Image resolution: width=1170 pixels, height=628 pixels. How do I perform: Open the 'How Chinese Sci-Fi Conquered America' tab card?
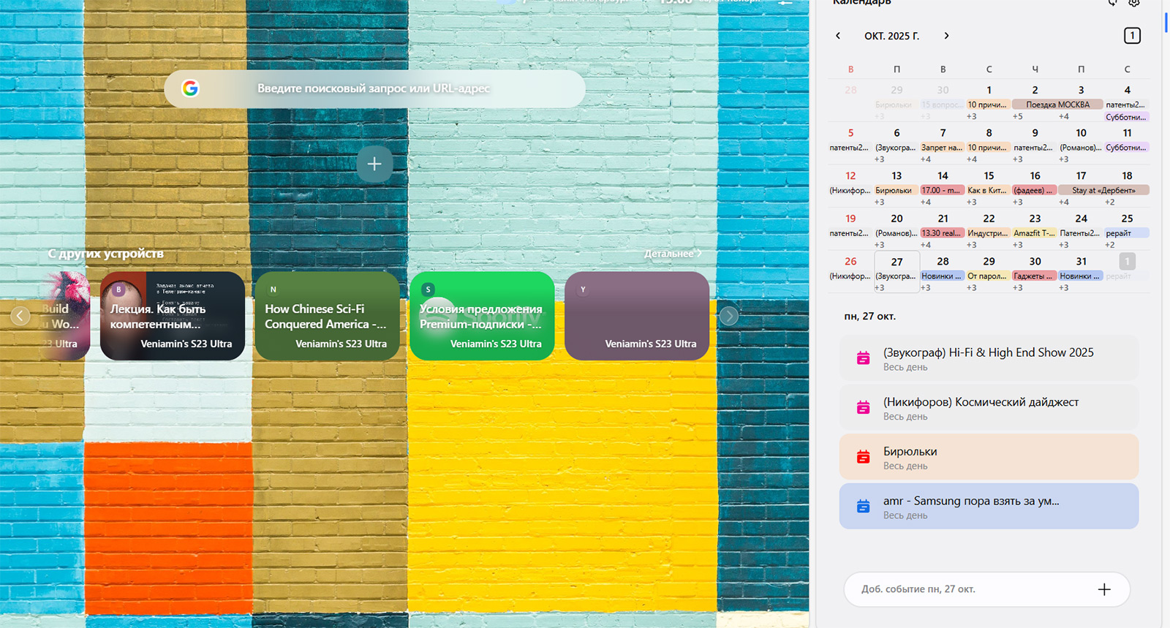[x=327, y=316]
